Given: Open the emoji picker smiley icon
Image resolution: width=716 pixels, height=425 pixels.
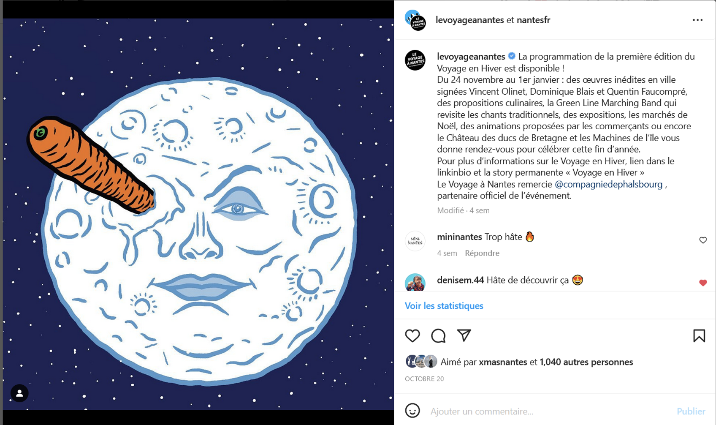Looking at the screenshot, I should (x=412, y=411).
